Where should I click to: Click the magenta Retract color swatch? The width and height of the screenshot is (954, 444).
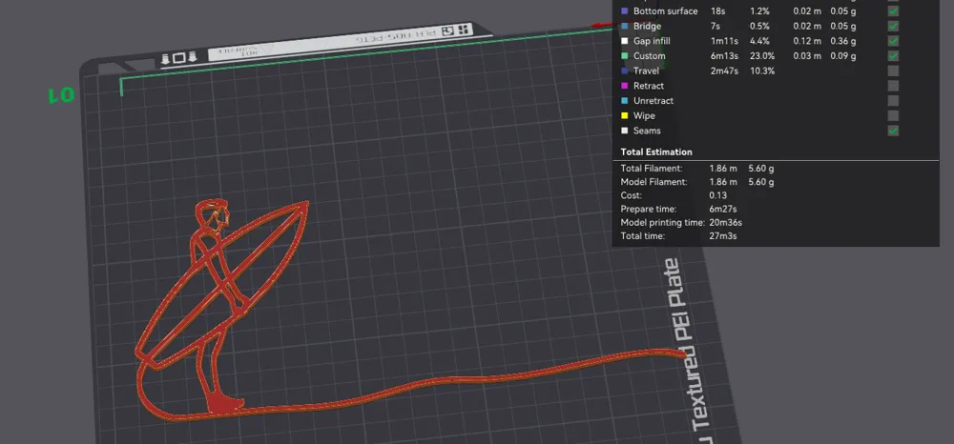click(624, 86)
